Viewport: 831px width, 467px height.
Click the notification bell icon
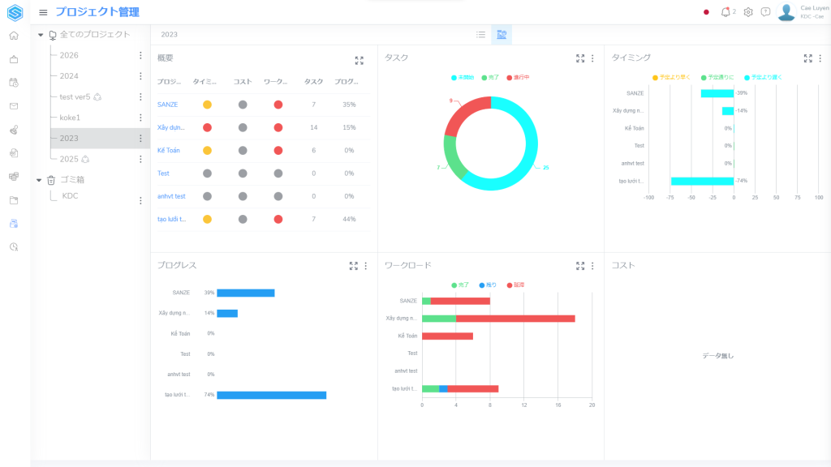click(x=726, y=12)
